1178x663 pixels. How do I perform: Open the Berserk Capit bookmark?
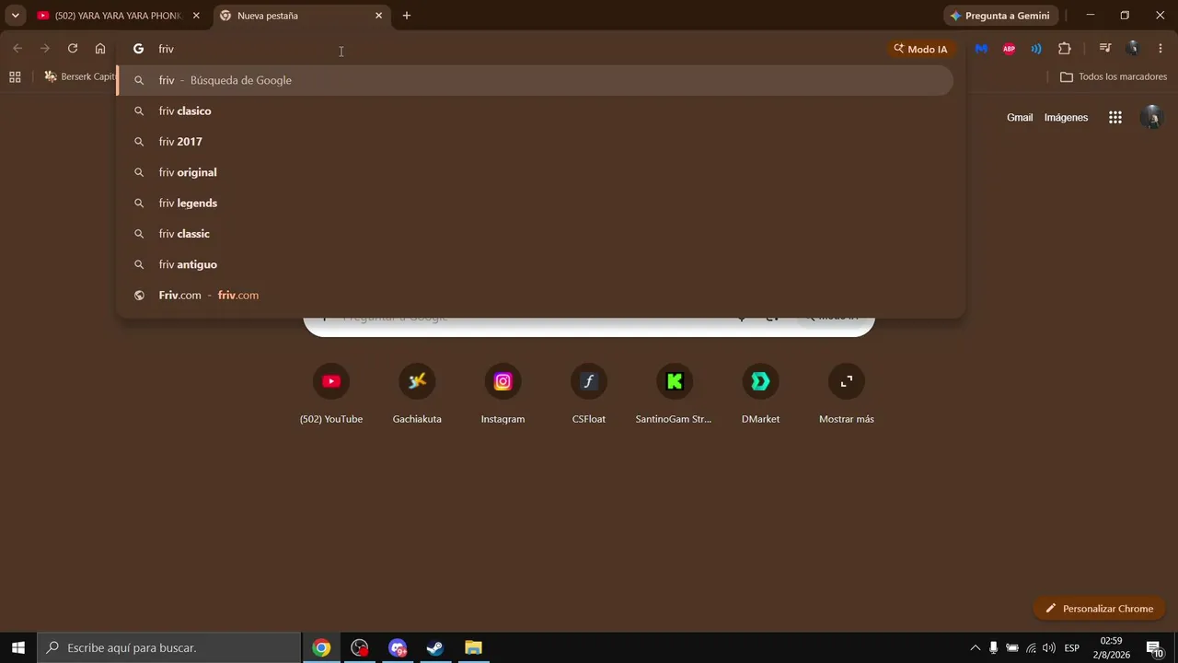point(80,76)
